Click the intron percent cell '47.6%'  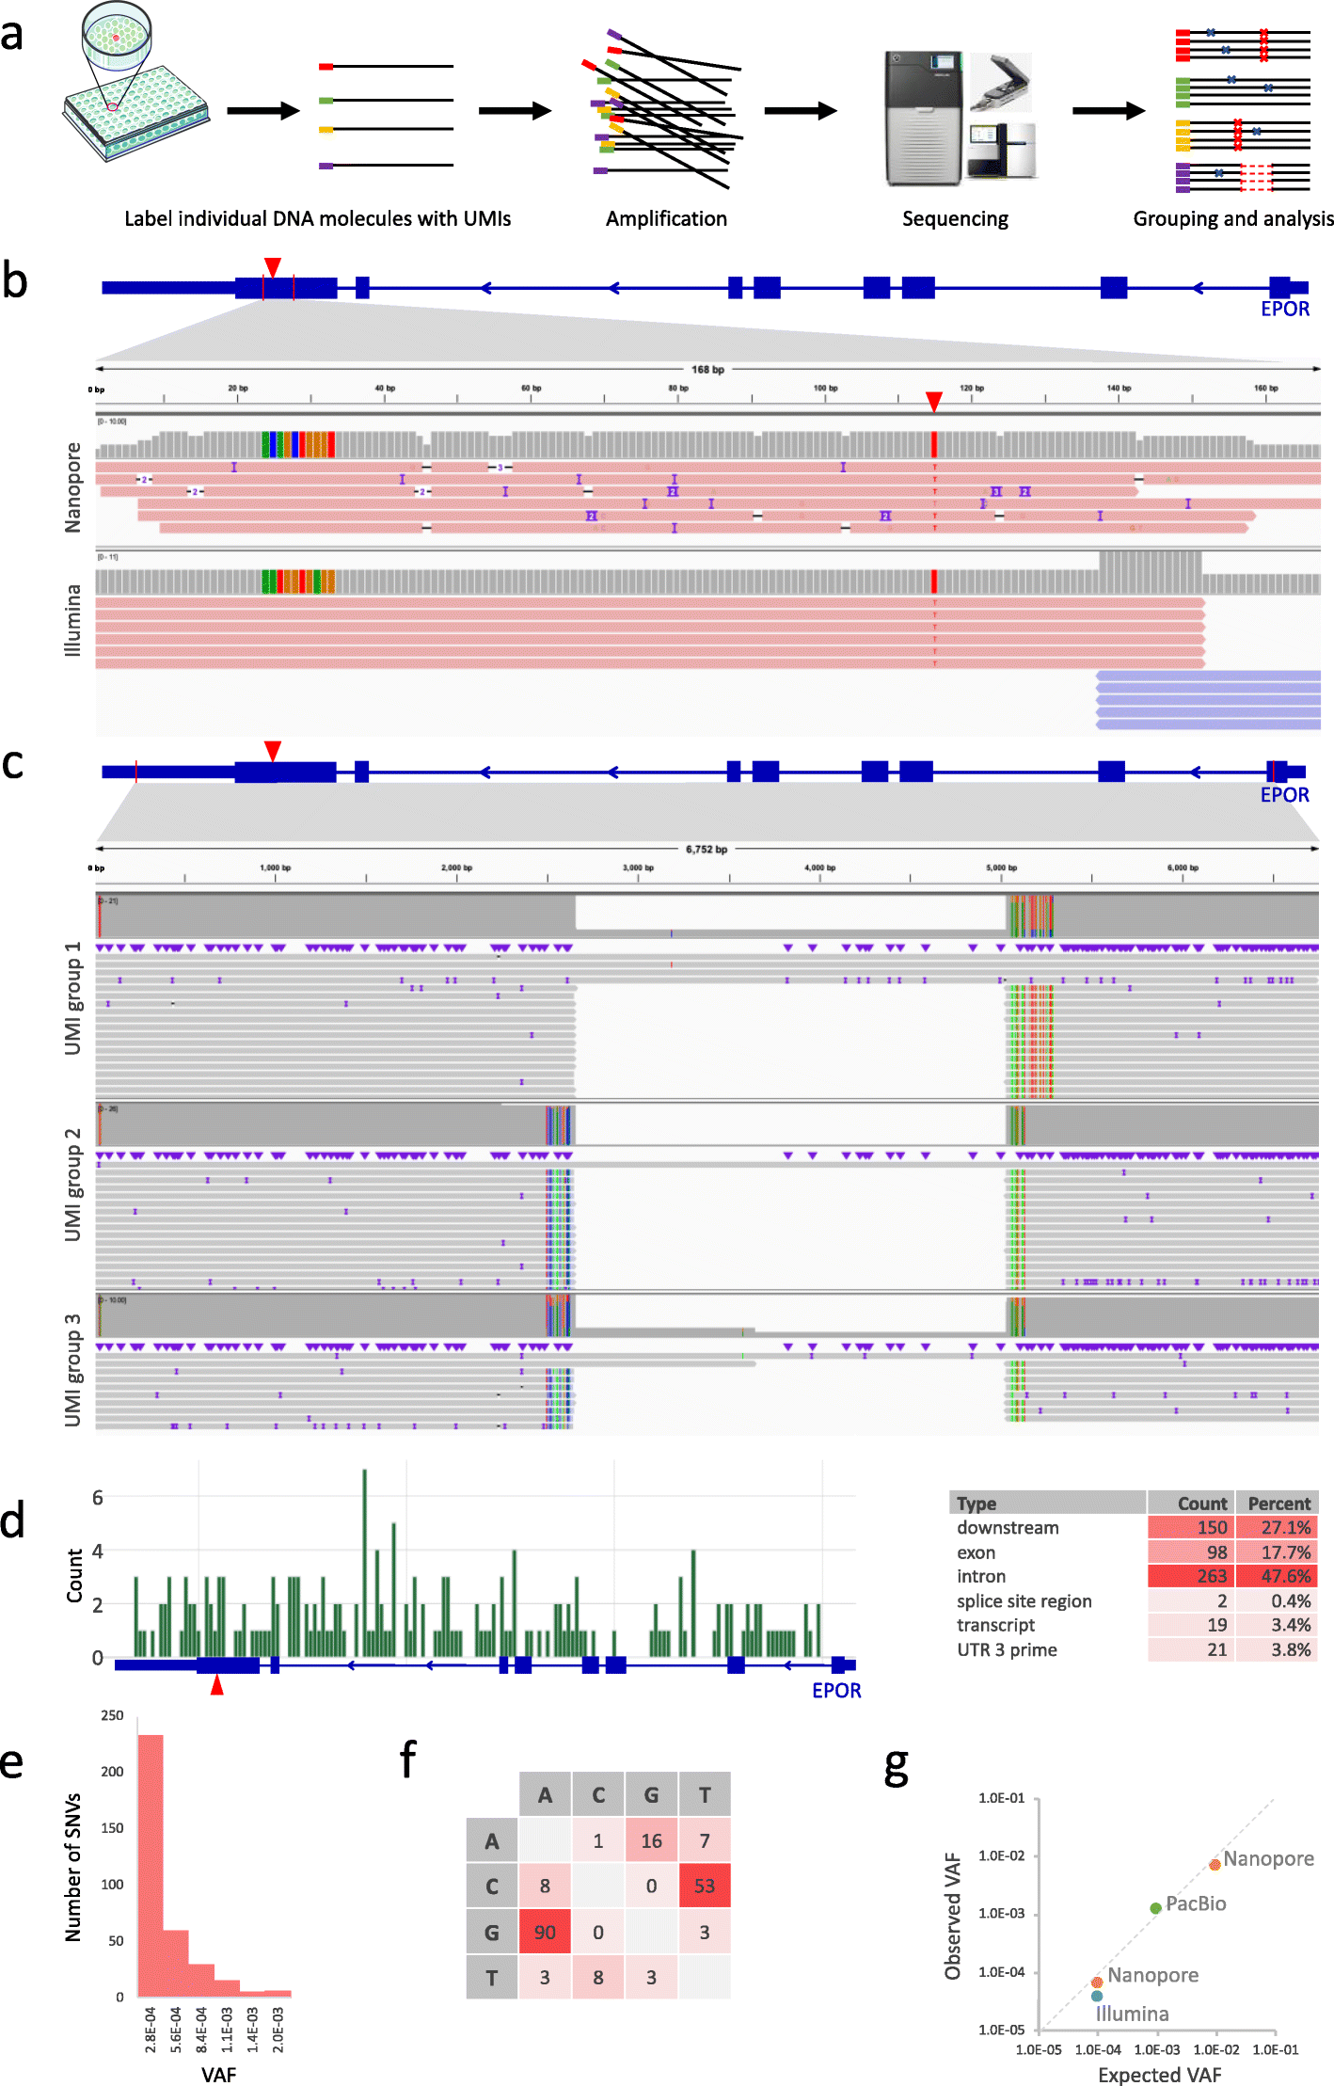coord(1277,1576)
